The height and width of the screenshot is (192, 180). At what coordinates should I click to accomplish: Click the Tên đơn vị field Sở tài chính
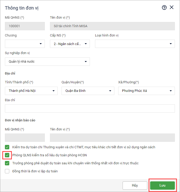[112, 26]
